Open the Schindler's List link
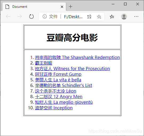Screen dimensions: 144x136 click(x=63, y=85)
